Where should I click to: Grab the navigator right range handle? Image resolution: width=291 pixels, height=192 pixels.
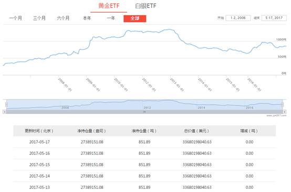pos(283,104)
